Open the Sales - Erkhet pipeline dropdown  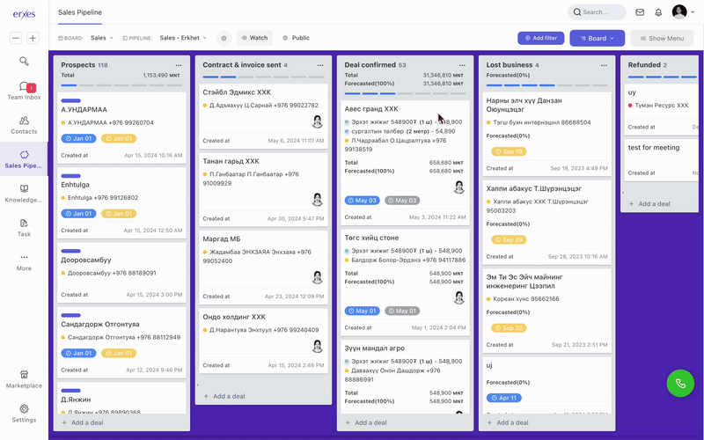[x=183, y=38]
